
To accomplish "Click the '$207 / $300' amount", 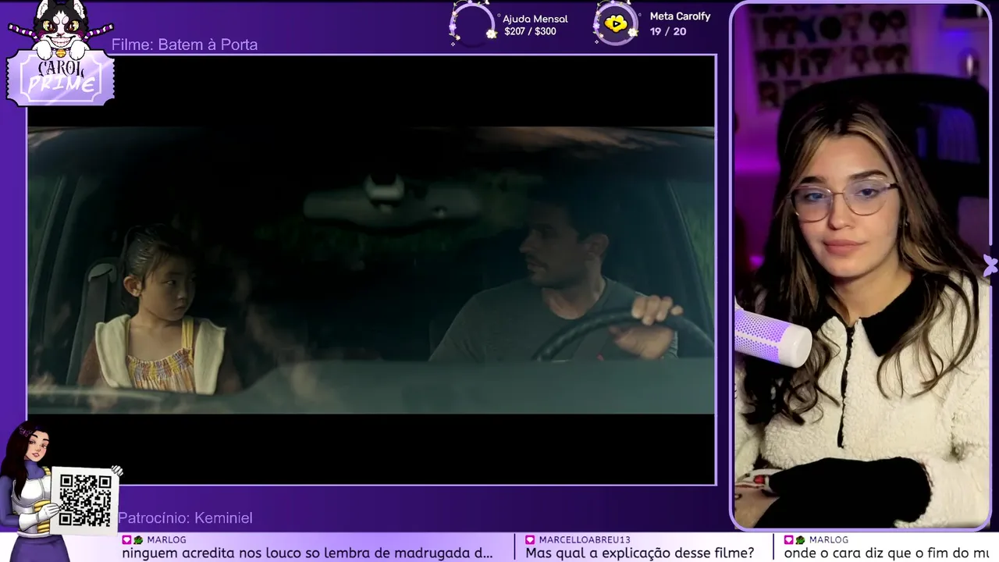I will pyautogui.click(x=530, y=32).
